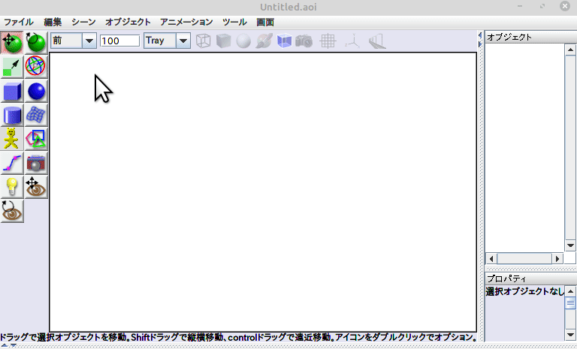Open the アニメーション menu
This screenshot has width=577, height=349.
coord(186,22)
